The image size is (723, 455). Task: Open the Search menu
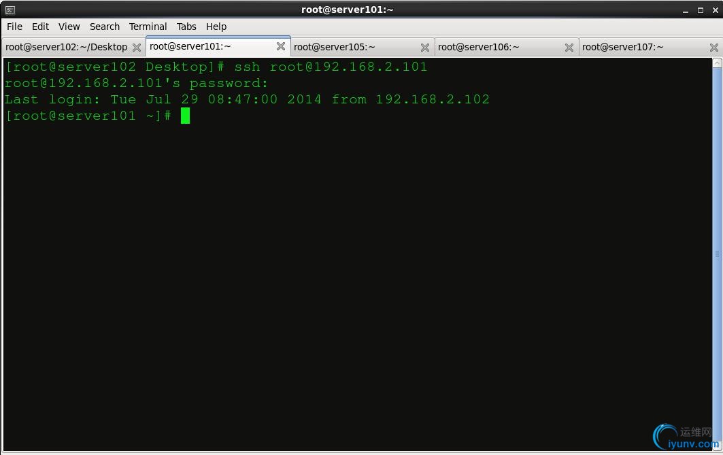(x=105, y=27)
